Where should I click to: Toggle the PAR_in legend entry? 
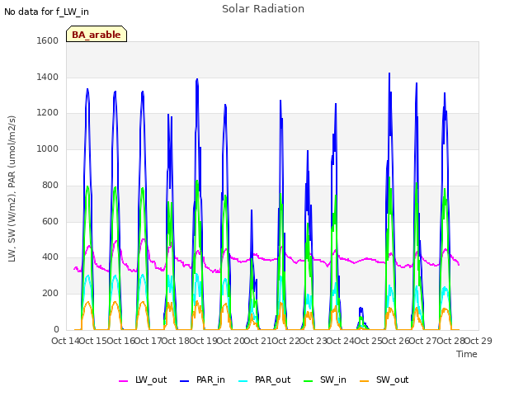coord(202,380)
